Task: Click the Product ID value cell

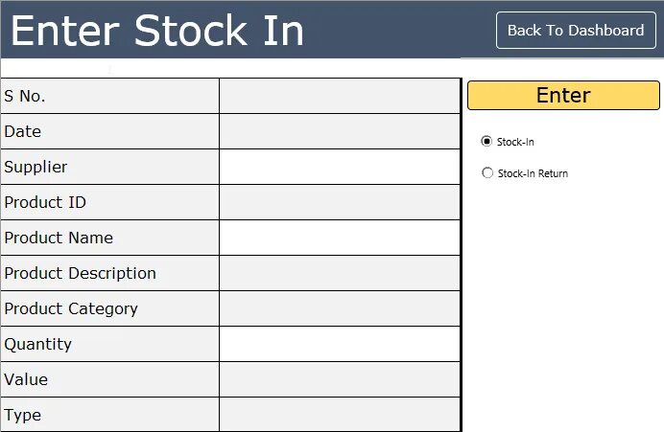Action: tap(340, 202)
